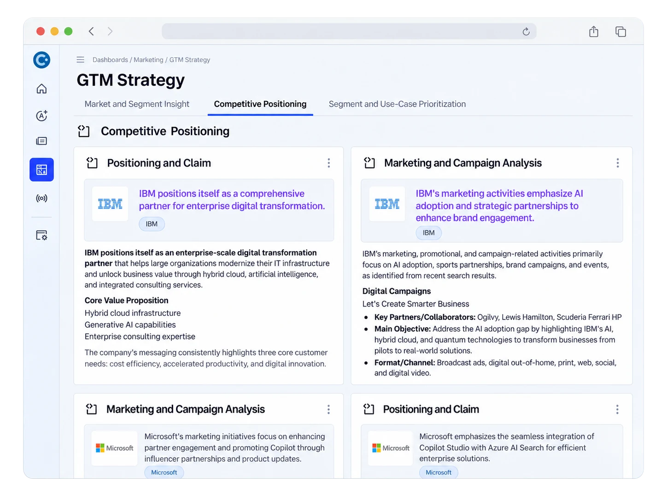Viewport: 667px width, 500px height.
Task: Click the section icon beside Competitive Positioning heading
Action: pyautogui.click(x=84, y=131)
